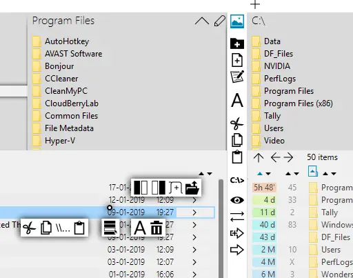Click the Program Files panel title

63,21
